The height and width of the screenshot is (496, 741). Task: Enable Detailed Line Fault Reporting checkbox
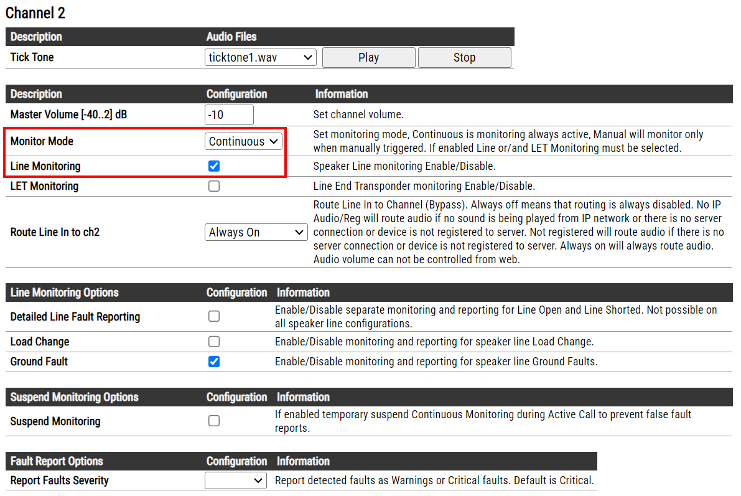click(214, 316)
